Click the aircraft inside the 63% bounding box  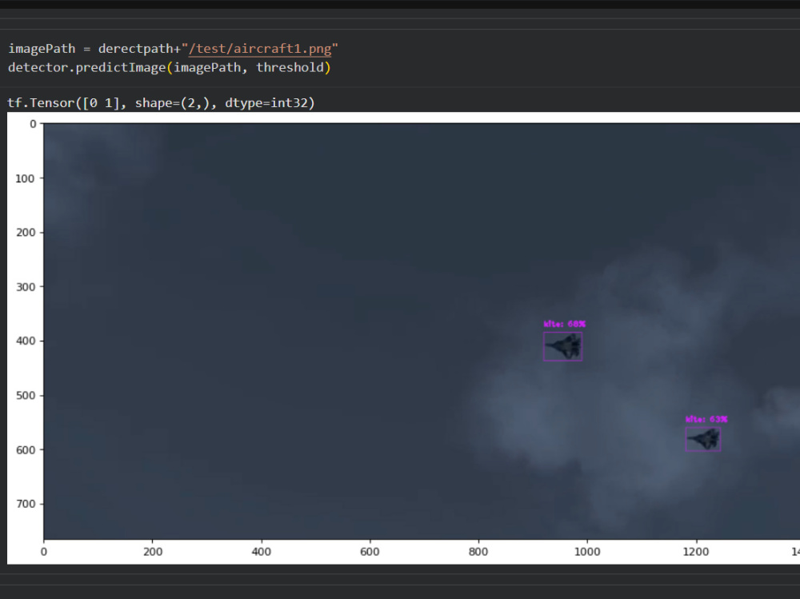click(703, 439)
